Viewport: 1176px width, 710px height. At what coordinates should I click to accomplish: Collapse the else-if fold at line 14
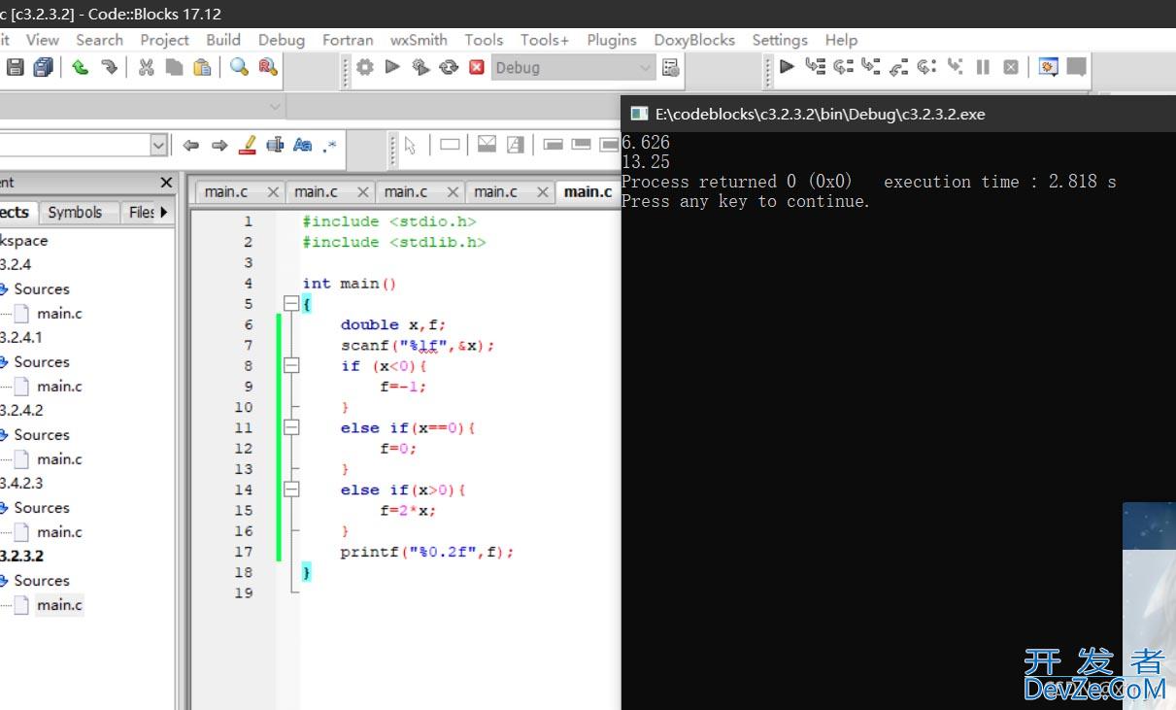click(290, 490)
